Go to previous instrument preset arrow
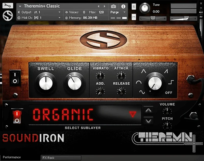This screenshot has height=161, width=204. 98,6
